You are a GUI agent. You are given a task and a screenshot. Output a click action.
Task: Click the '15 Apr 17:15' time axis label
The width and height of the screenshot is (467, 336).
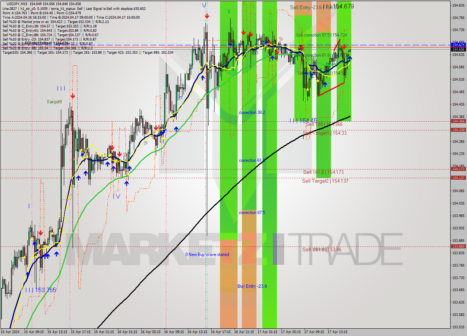(81, 332)
